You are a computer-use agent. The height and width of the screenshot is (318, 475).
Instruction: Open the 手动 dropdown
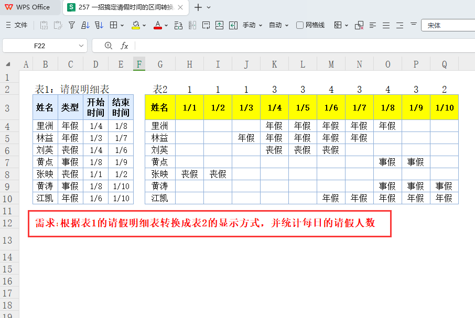252,25
